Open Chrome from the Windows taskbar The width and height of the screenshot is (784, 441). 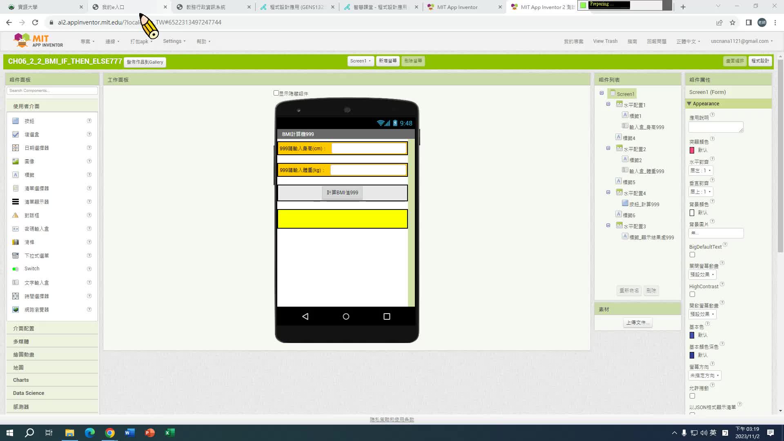109,433
